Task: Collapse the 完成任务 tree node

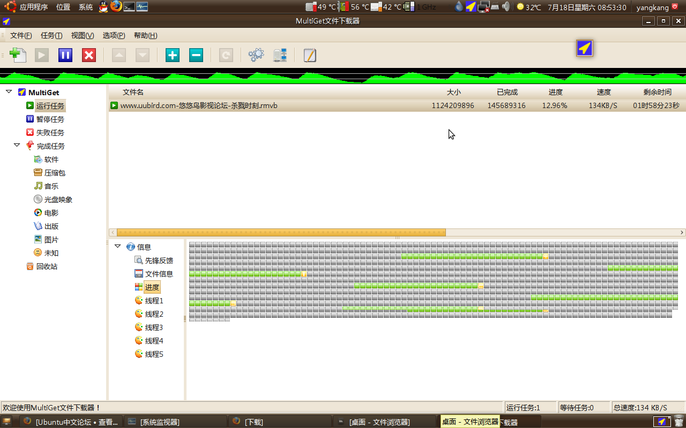Action: [x=17, y=145]
